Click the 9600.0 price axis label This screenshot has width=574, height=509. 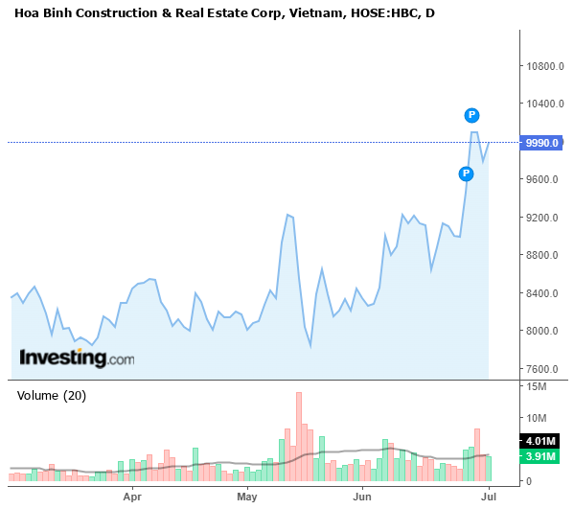(x=541, y=179)
